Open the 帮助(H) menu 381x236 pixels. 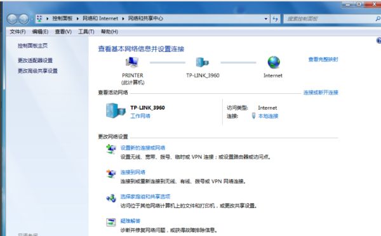coord(109,32)
